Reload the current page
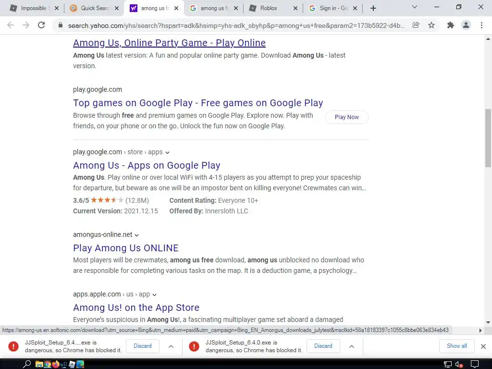 (41, 25)
